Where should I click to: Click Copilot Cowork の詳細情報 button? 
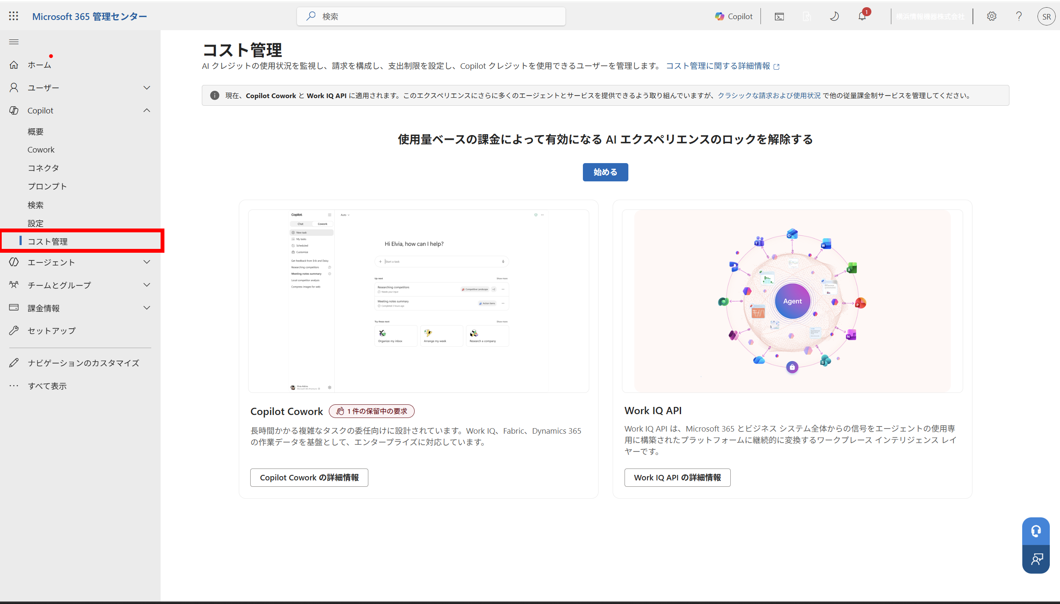[x=309, y=477]
